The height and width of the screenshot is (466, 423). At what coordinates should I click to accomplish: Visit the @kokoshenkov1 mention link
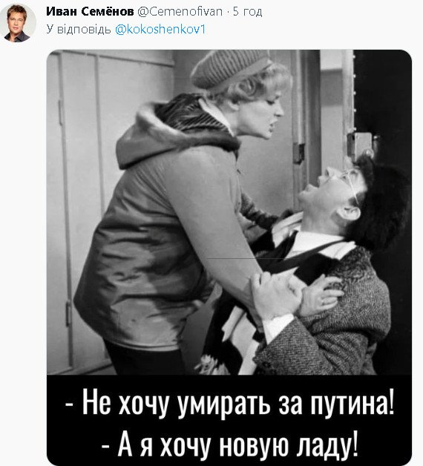click(x=160, y=30)
